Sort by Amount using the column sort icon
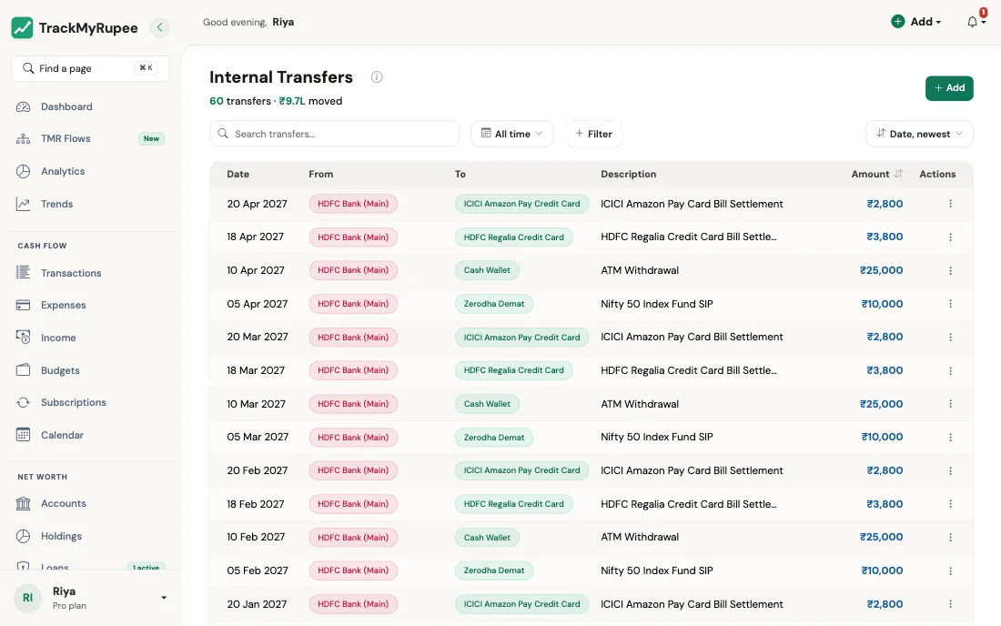This screenshot has width=1001, height=626. coord(899,174)
